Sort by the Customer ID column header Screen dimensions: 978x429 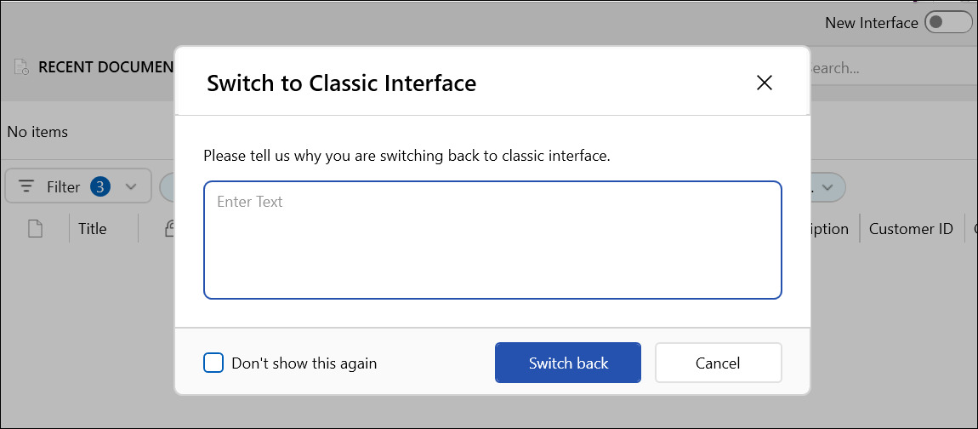click(911, 229)
